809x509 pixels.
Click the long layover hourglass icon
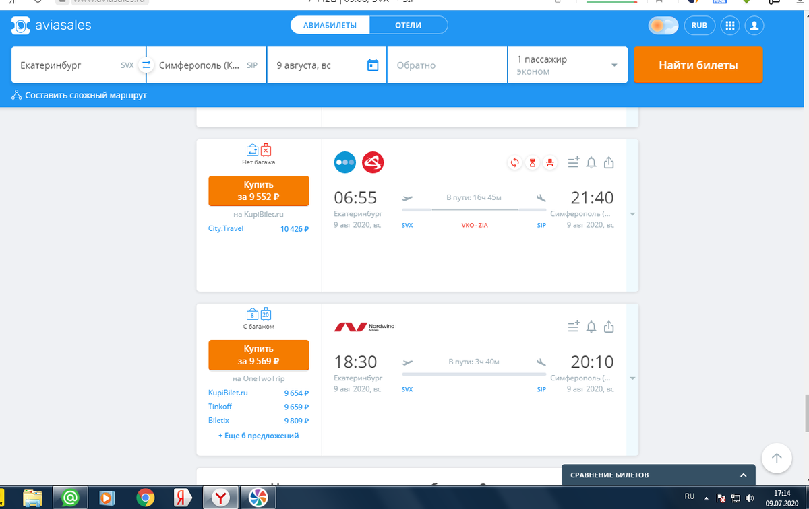tap(532, 162)
